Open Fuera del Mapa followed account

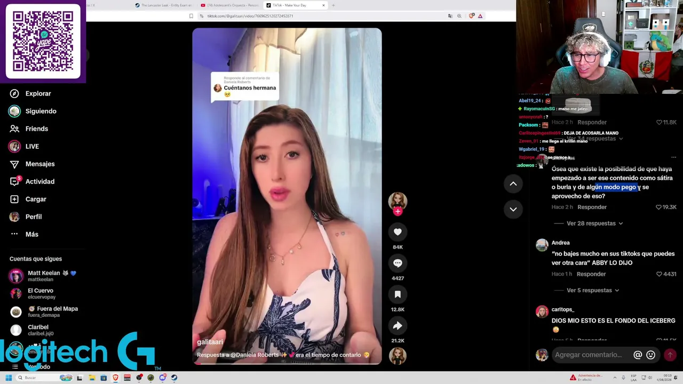pyautogui.click(x=44, y=311)
